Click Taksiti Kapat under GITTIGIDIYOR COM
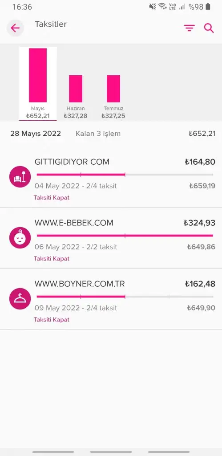Viewport: 222px width, 456px height. tap(52, 198)
